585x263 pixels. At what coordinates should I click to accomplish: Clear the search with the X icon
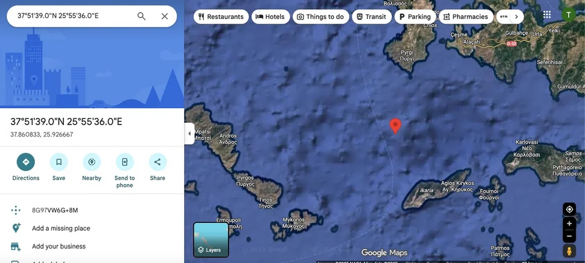(x=165, y=16)
